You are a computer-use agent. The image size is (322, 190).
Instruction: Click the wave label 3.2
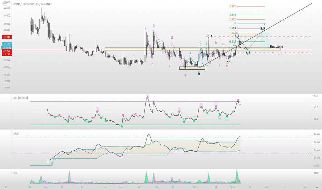(237, 36)
